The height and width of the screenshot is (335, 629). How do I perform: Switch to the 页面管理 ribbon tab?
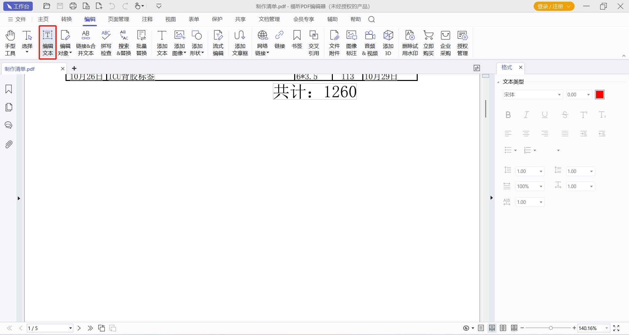[x=119, y=19]
